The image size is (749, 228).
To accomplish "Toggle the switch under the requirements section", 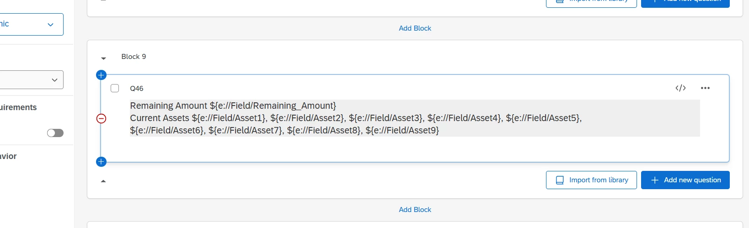I will point(55,133).
